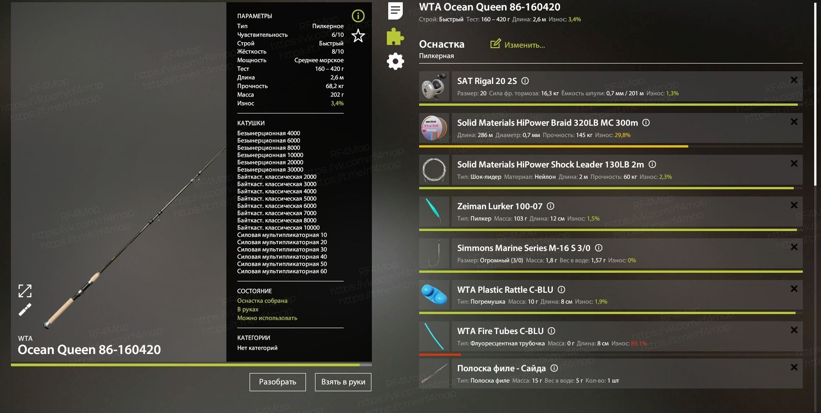Toggle the favorite star icon
This screenshot has height=413, width=821.
(358, 35)
